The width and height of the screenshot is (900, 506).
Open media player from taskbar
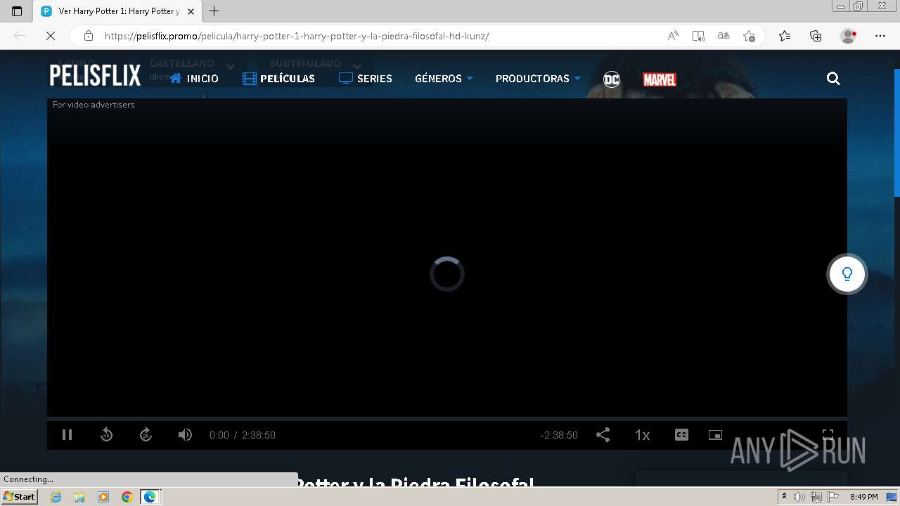point(103,497)
